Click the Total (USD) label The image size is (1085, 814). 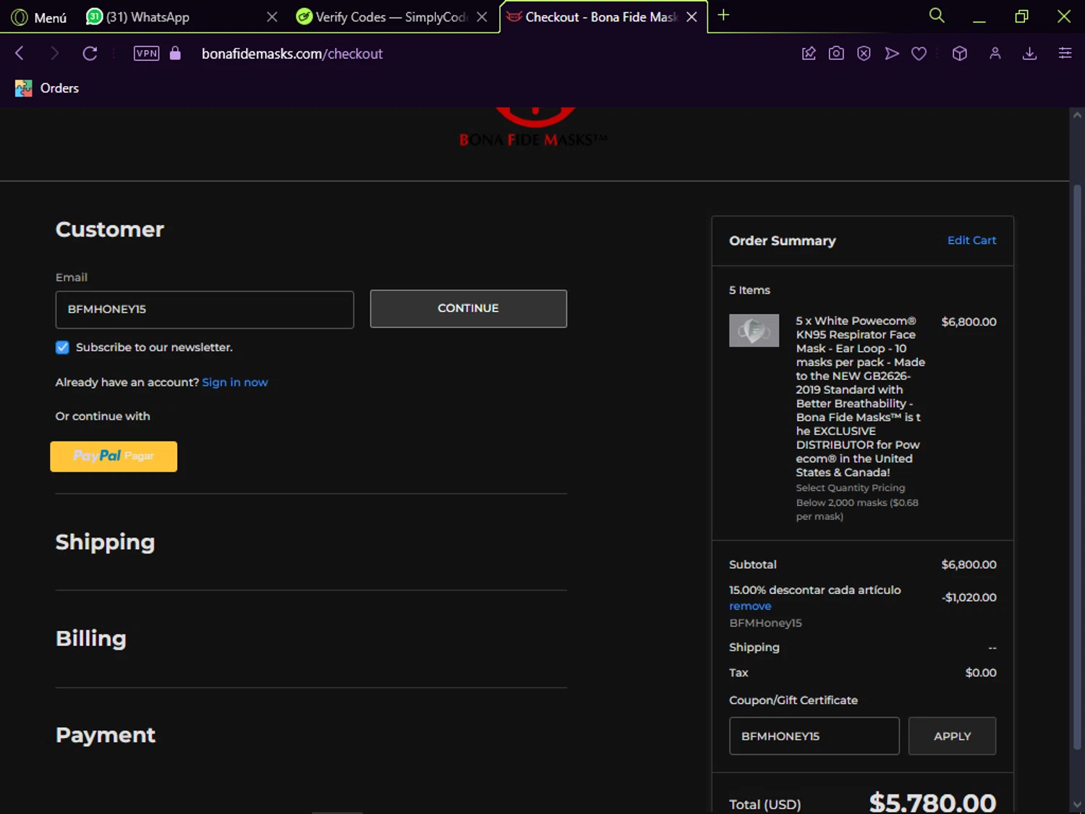765,805
